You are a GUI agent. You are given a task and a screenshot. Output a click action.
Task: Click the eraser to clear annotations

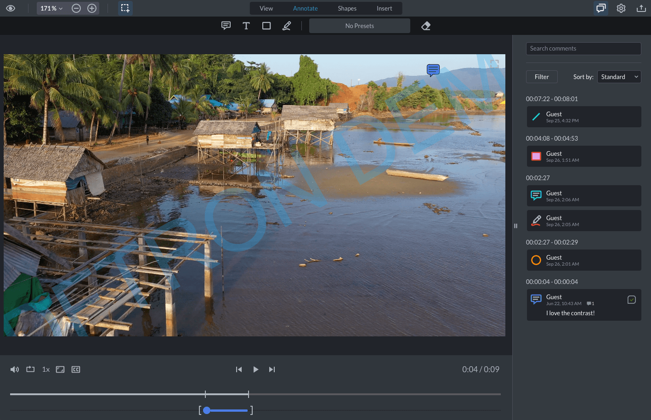(425, 26)
